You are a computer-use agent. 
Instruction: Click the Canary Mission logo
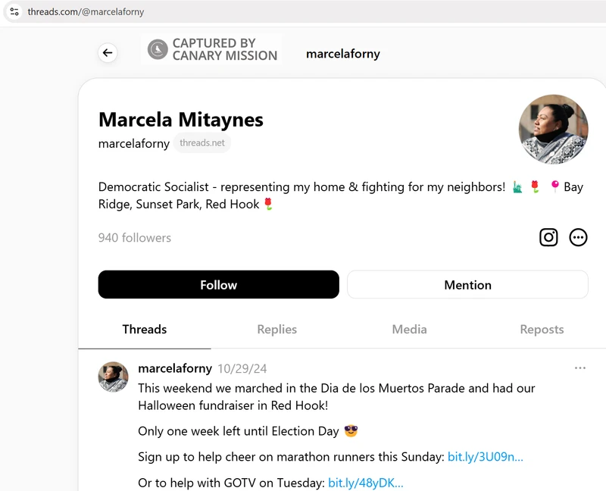coord(212,49)
